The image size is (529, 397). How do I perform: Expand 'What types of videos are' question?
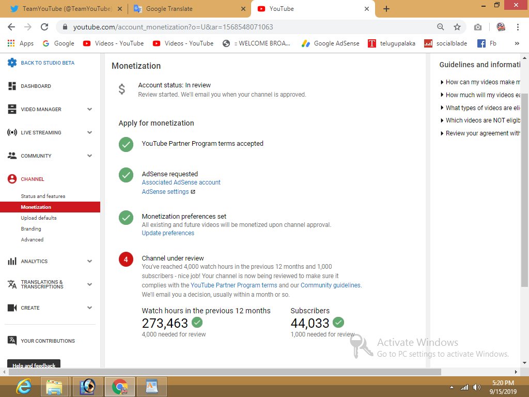click(x=480, y=108)
